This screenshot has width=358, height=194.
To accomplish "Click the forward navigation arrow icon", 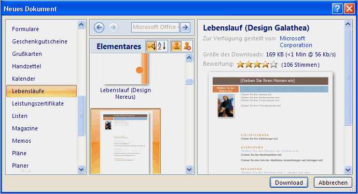I will (113, 27).
